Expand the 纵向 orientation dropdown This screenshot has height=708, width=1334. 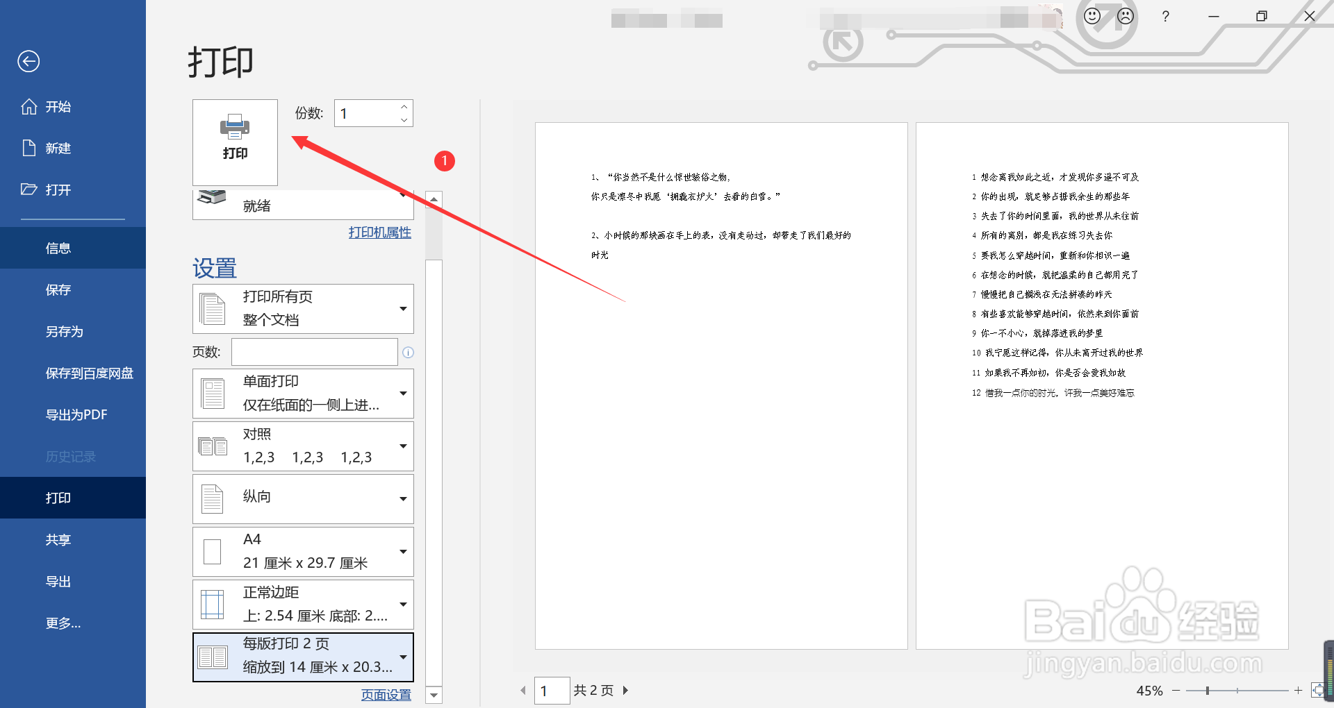[303, 499]
